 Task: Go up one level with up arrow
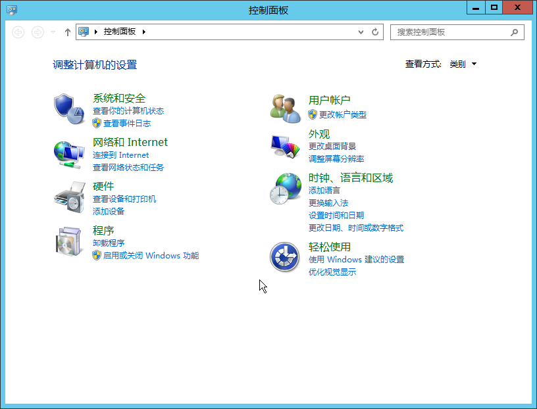coord(68,32)
